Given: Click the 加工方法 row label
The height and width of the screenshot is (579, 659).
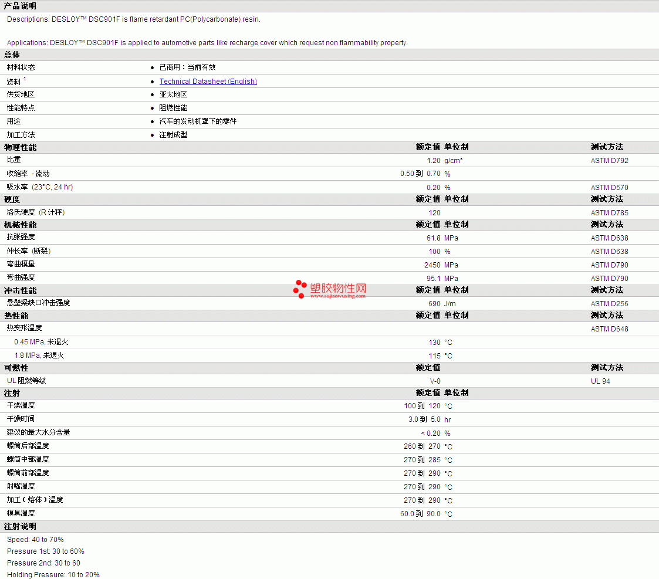Looking at the screenshot, I should (x=21, y=135).
